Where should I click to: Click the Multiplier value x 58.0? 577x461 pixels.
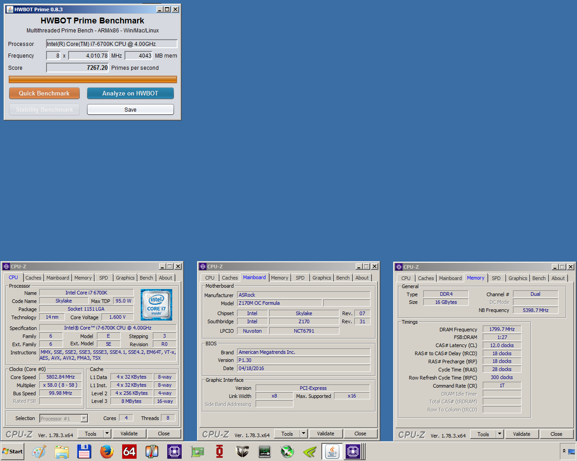click(60, 385)
